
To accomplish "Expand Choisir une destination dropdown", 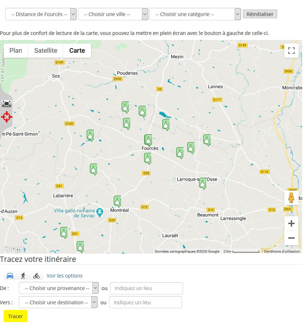I will point(58,302).
